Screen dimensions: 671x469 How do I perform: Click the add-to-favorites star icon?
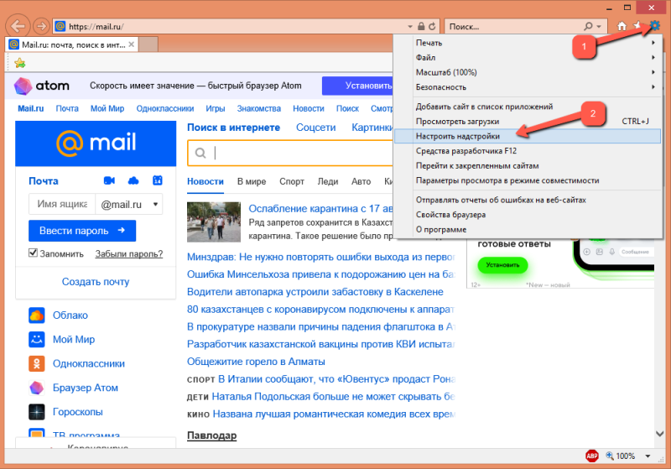click(19, 63)
